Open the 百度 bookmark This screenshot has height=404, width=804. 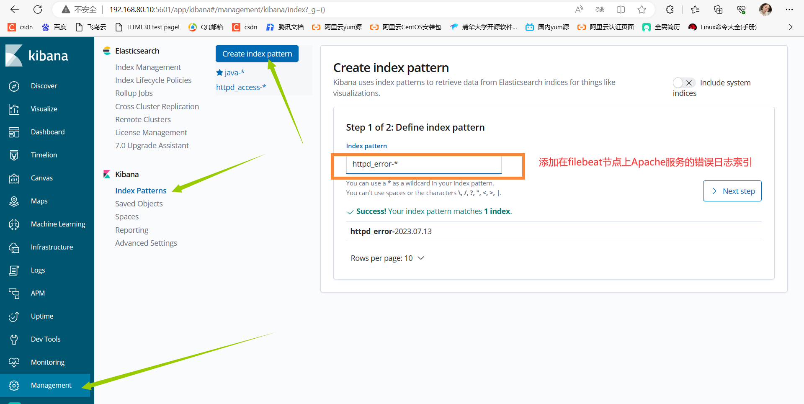tap(54, 27)
